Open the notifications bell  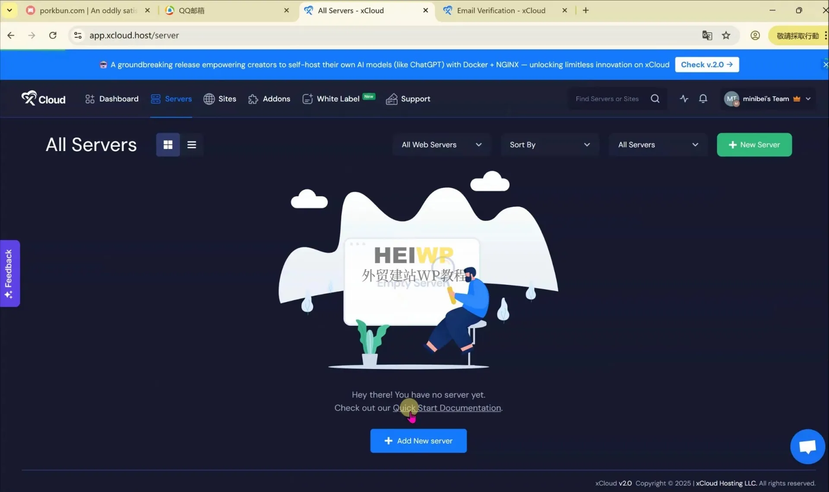(x=703, y=98)
